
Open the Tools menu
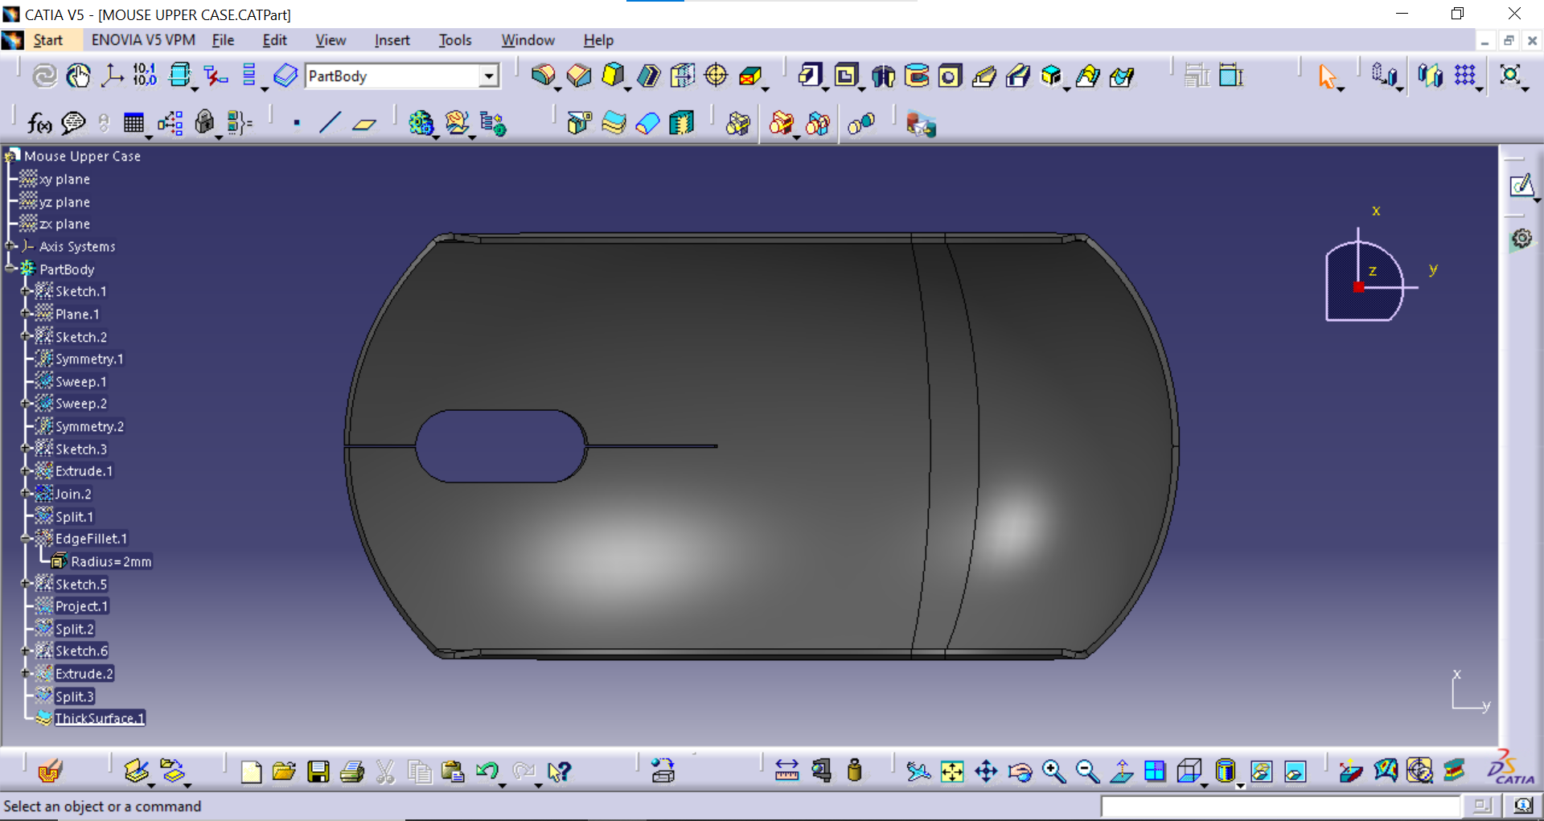(x=455, y=39)
